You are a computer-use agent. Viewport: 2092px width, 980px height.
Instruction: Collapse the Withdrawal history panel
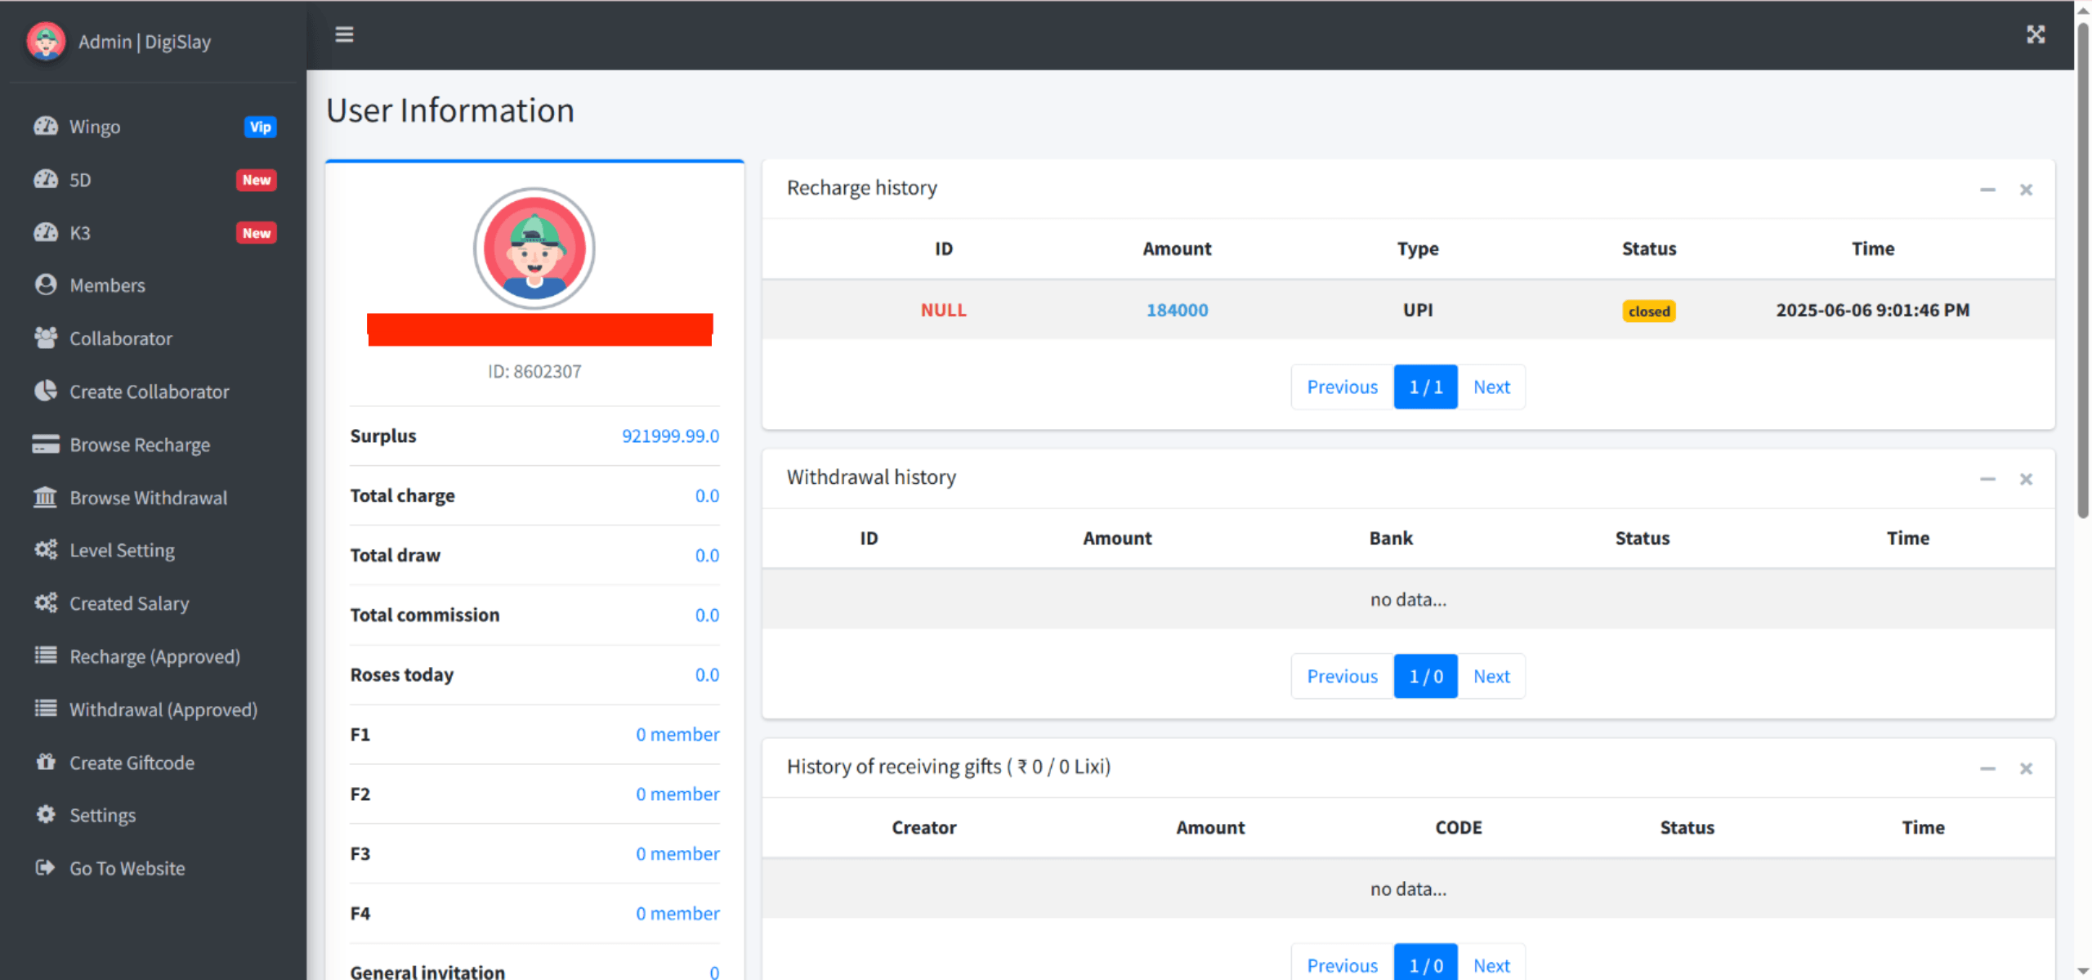coord(1987,479)
